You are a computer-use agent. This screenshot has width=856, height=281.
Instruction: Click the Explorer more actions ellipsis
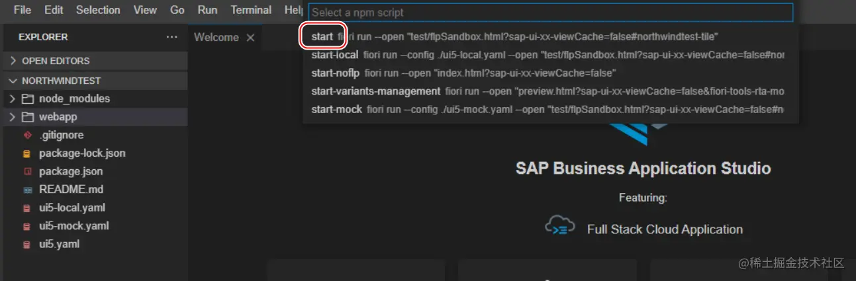172,37
